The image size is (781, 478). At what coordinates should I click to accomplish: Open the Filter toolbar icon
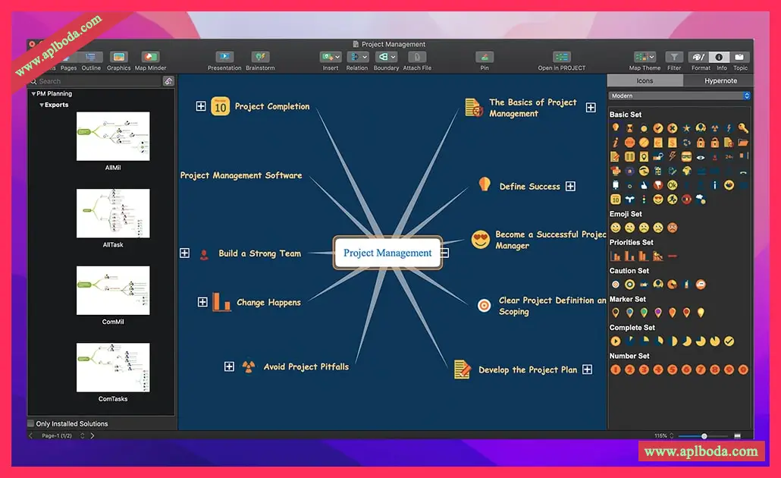[x=674, y=57]
